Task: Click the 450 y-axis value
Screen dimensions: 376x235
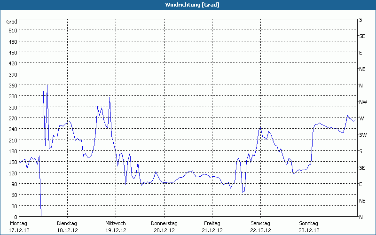Action: pos(13,53)
